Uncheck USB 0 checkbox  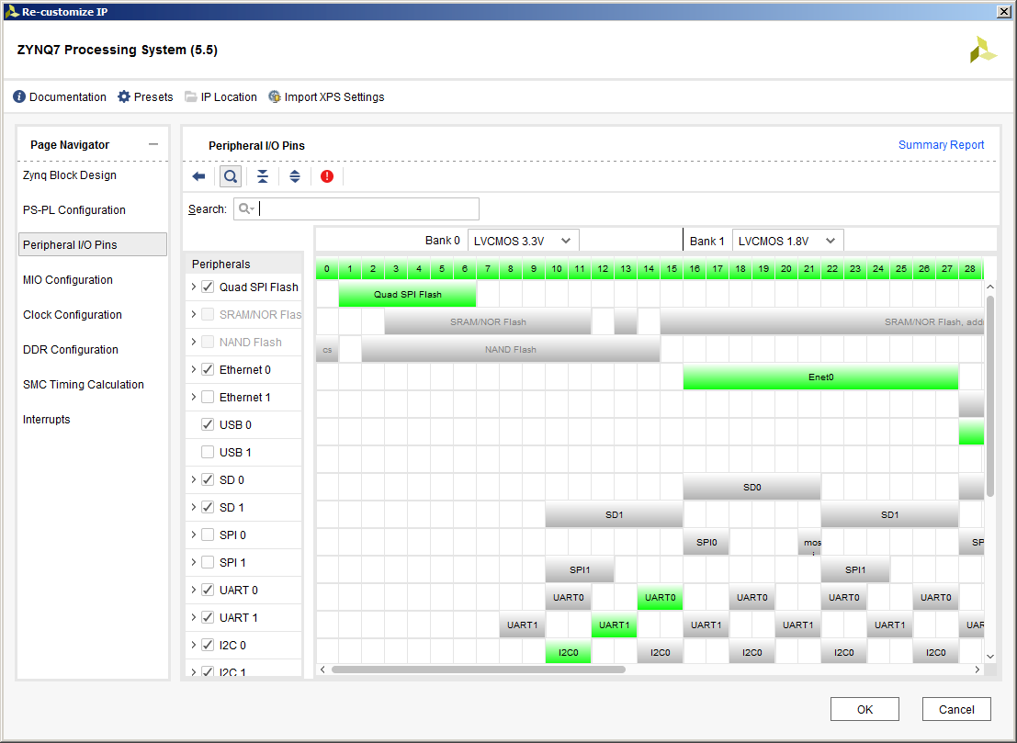click(208, 424)
